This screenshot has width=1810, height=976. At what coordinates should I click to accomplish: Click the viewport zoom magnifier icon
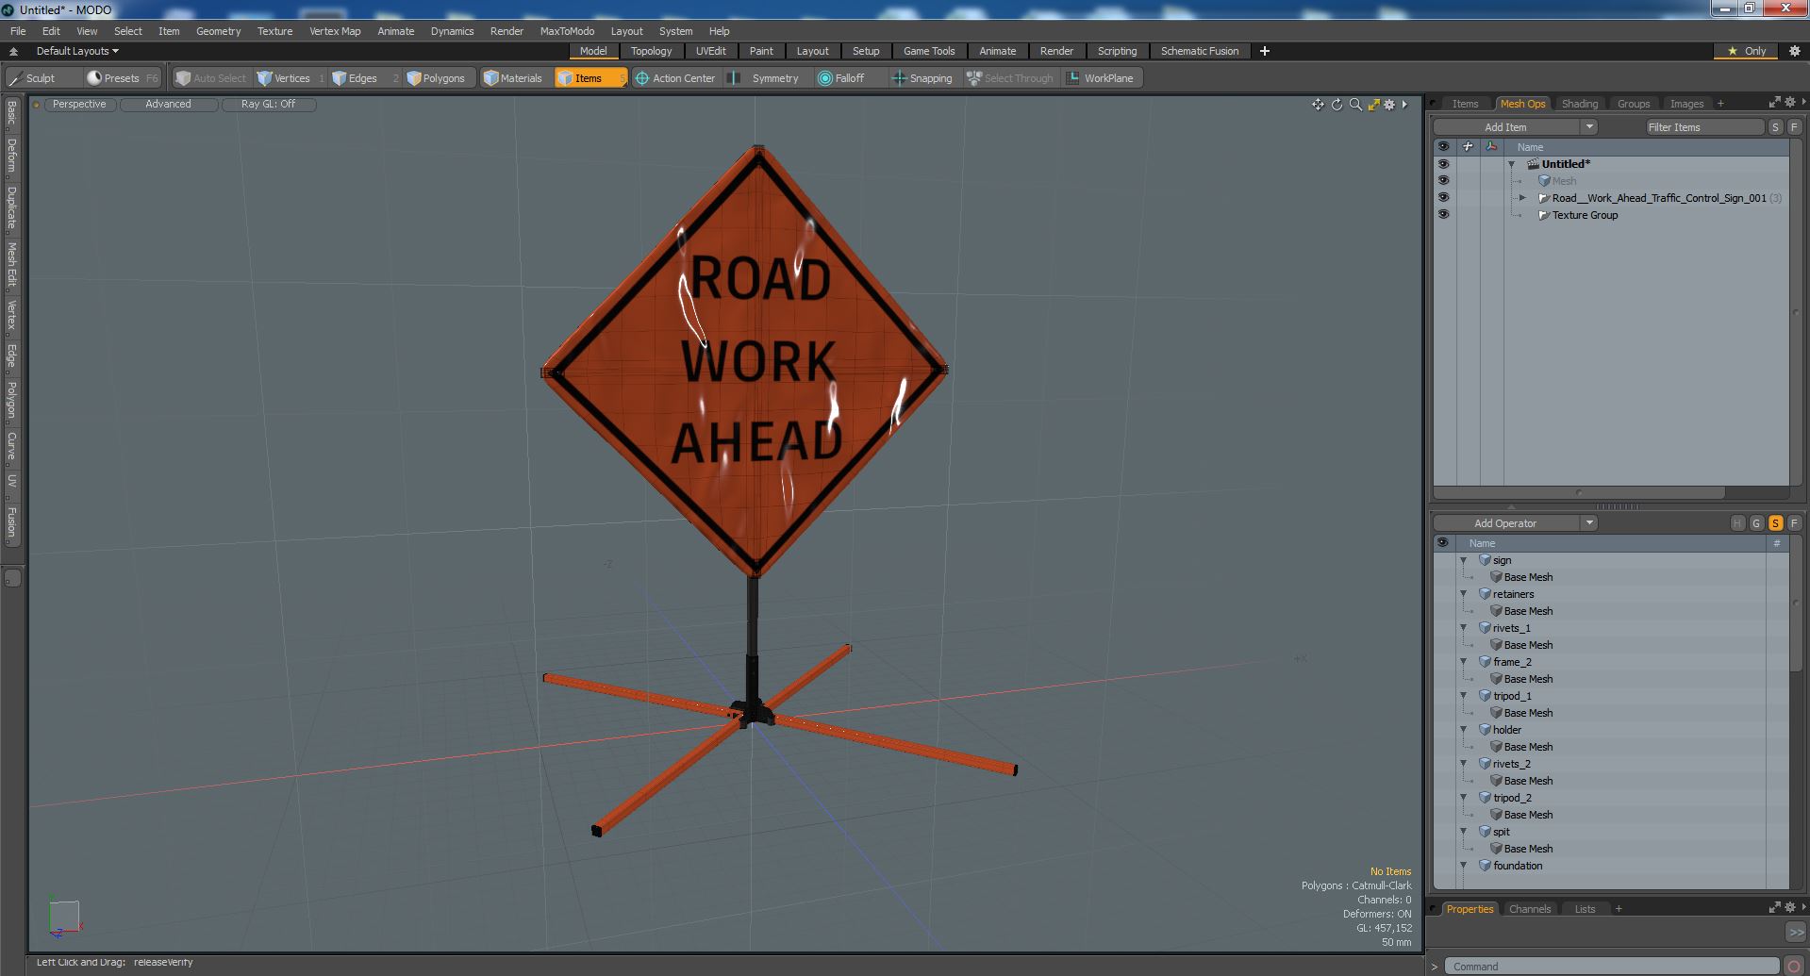(x=1355, y=105)
